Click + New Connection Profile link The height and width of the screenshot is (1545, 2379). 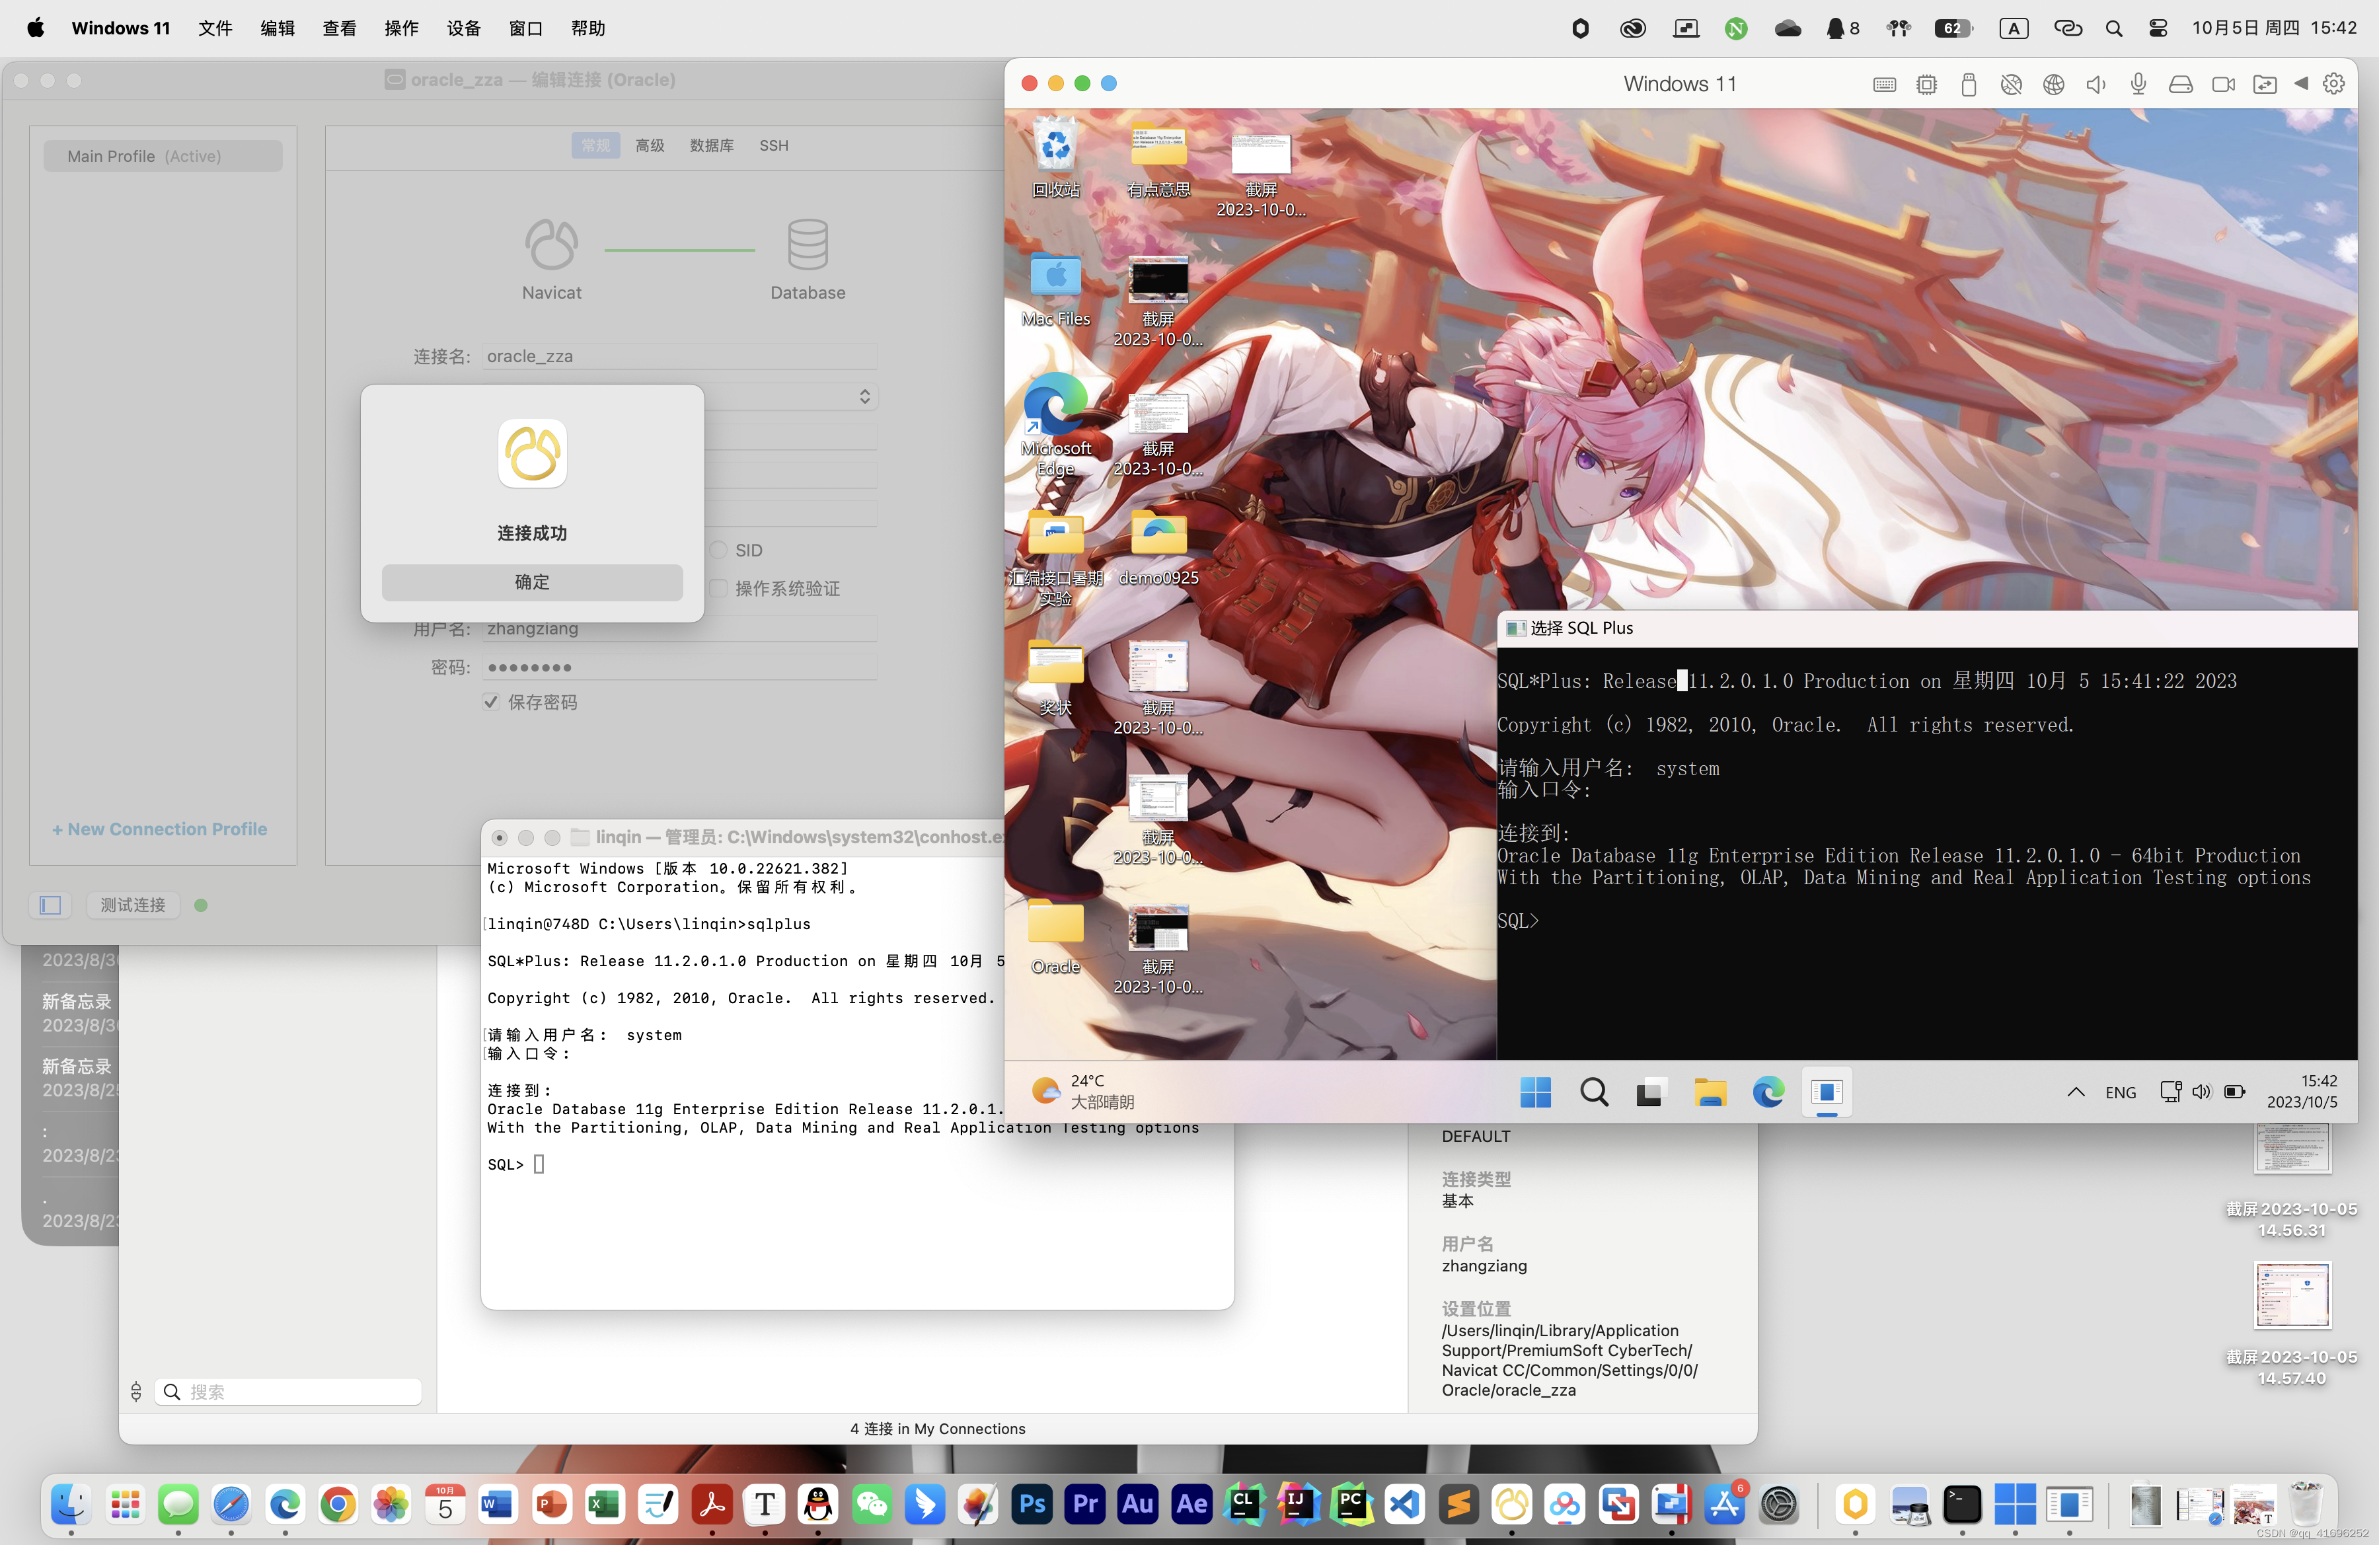coord(160,829)
